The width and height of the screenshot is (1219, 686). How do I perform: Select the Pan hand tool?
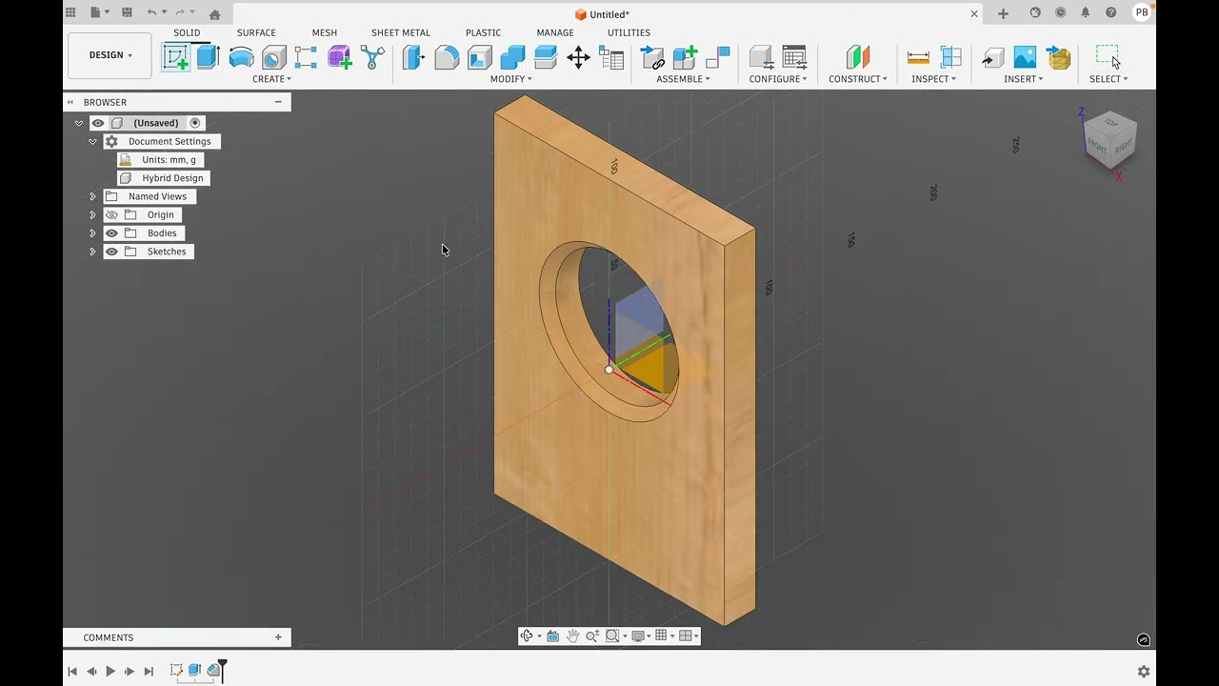point(572,636)
